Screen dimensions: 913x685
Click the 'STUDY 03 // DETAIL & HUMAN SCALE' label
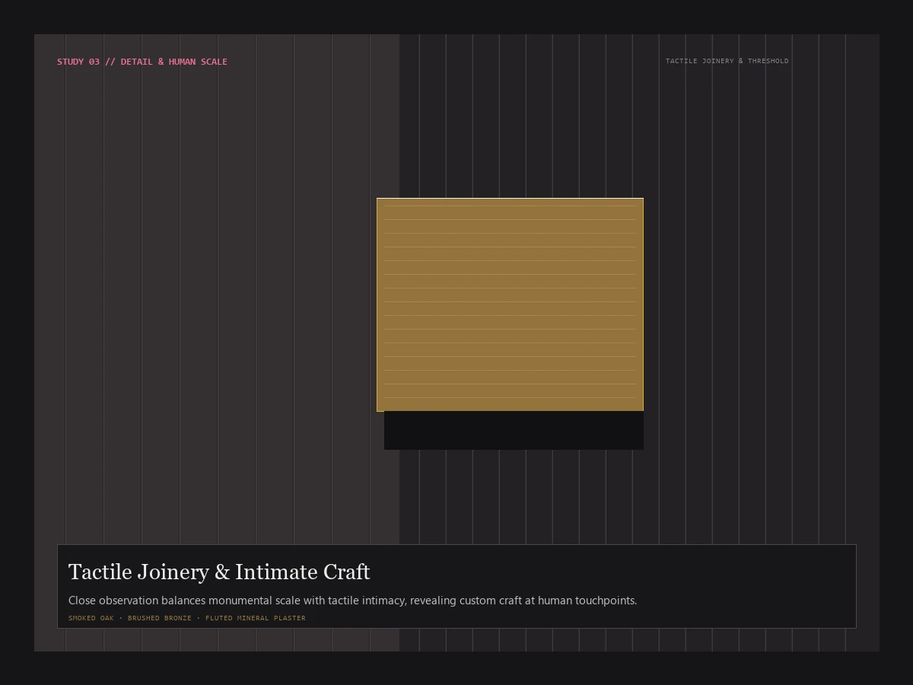tap(142, 62)
